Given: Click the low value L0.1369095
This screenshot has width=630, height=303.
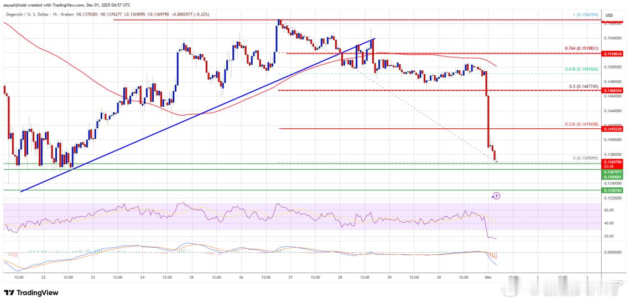Looking at the screenshot, I should pos(136,14).
